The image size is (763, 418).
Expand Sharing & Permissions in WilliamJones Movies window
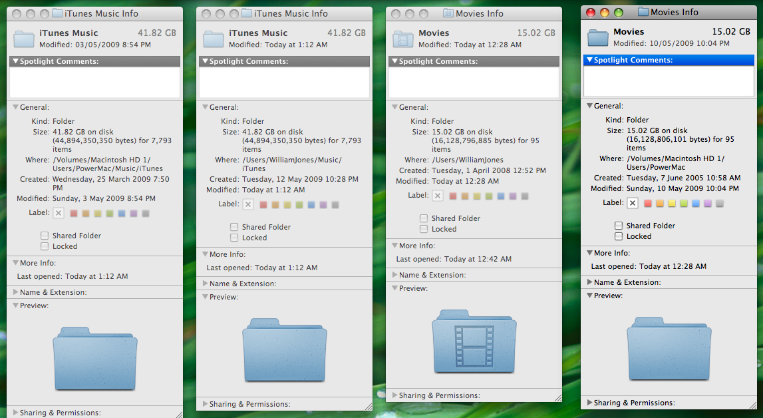click(395, 395)
